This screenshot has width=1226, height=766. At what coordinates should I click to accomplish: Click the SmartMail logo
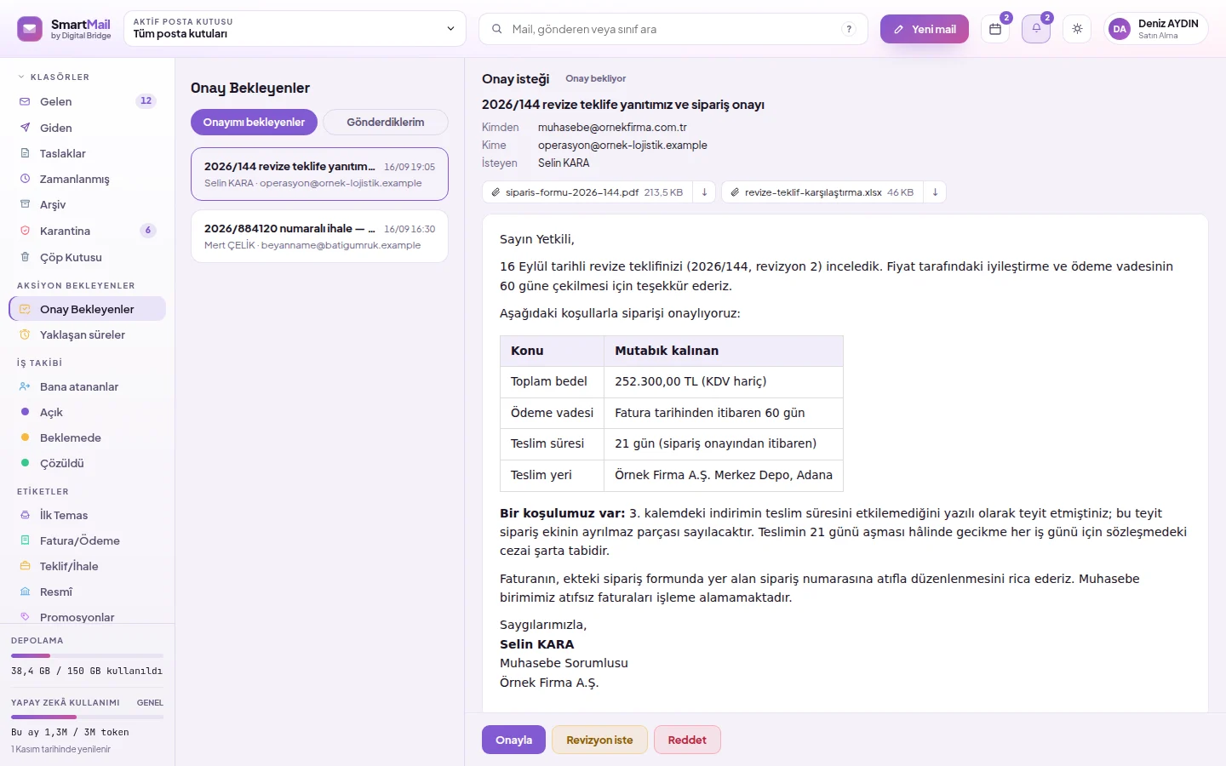64,29
